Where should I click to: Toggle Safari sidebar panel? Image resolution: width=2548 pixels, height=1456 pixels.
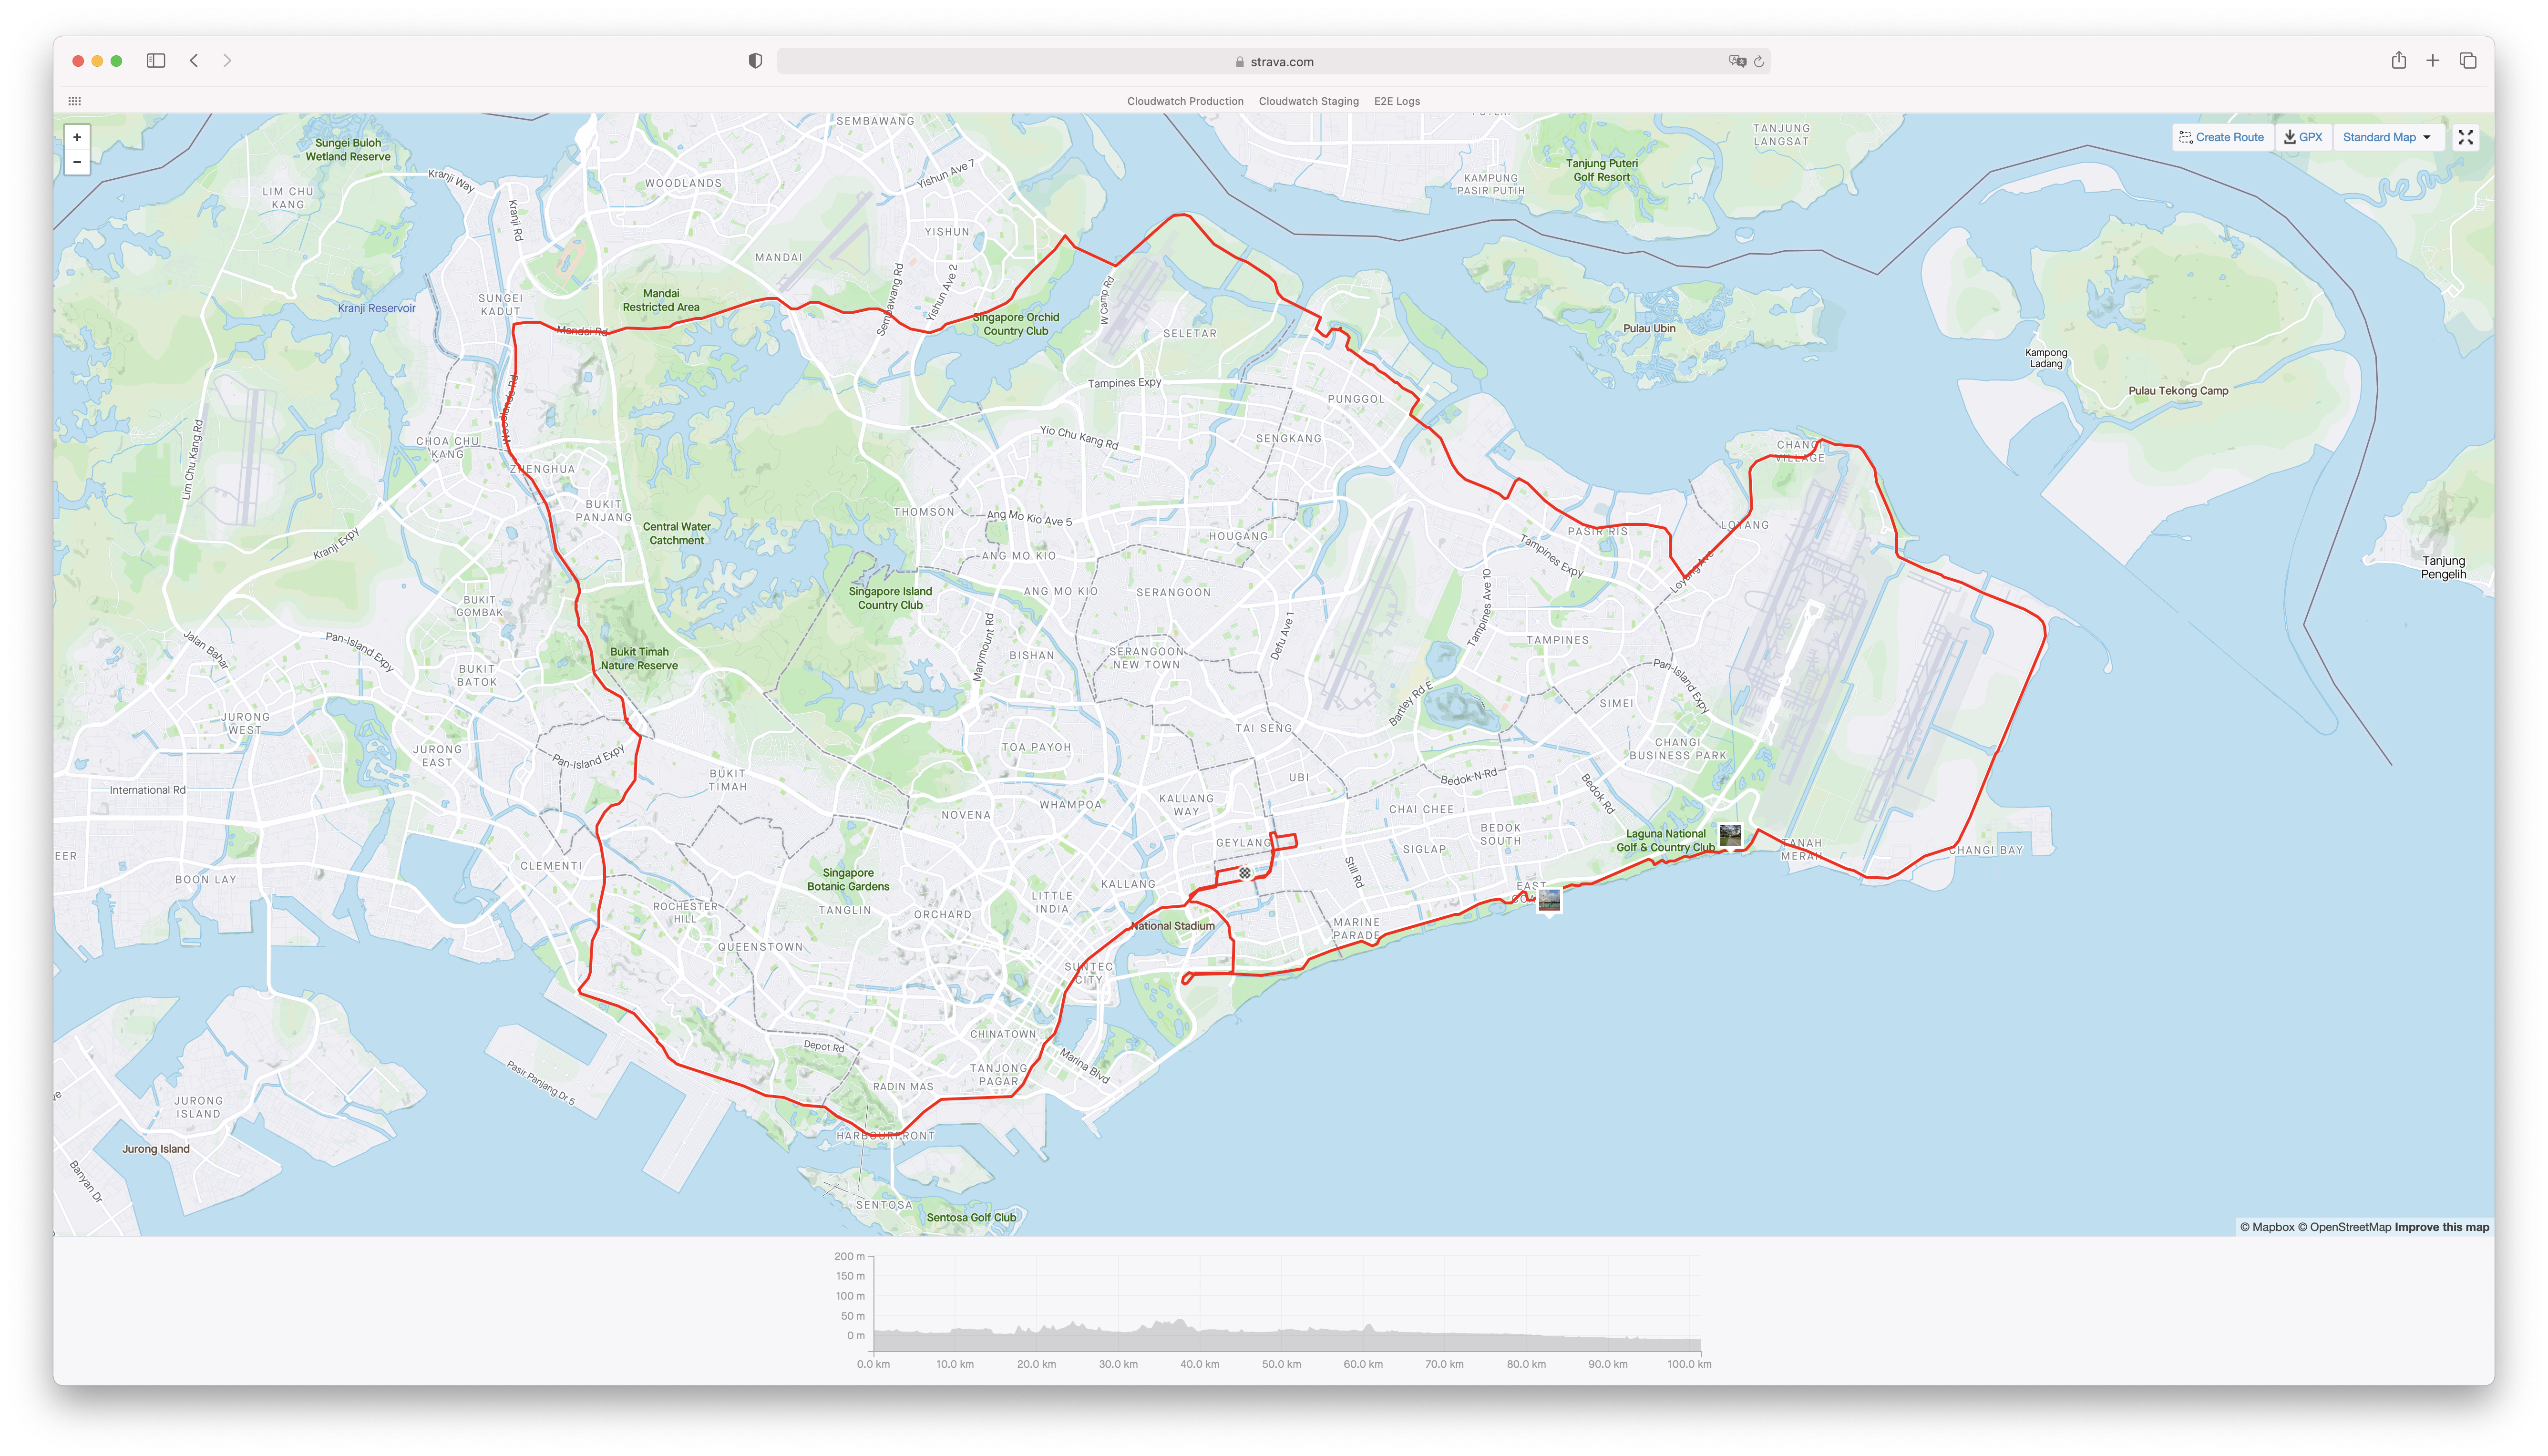click(156, 61)
